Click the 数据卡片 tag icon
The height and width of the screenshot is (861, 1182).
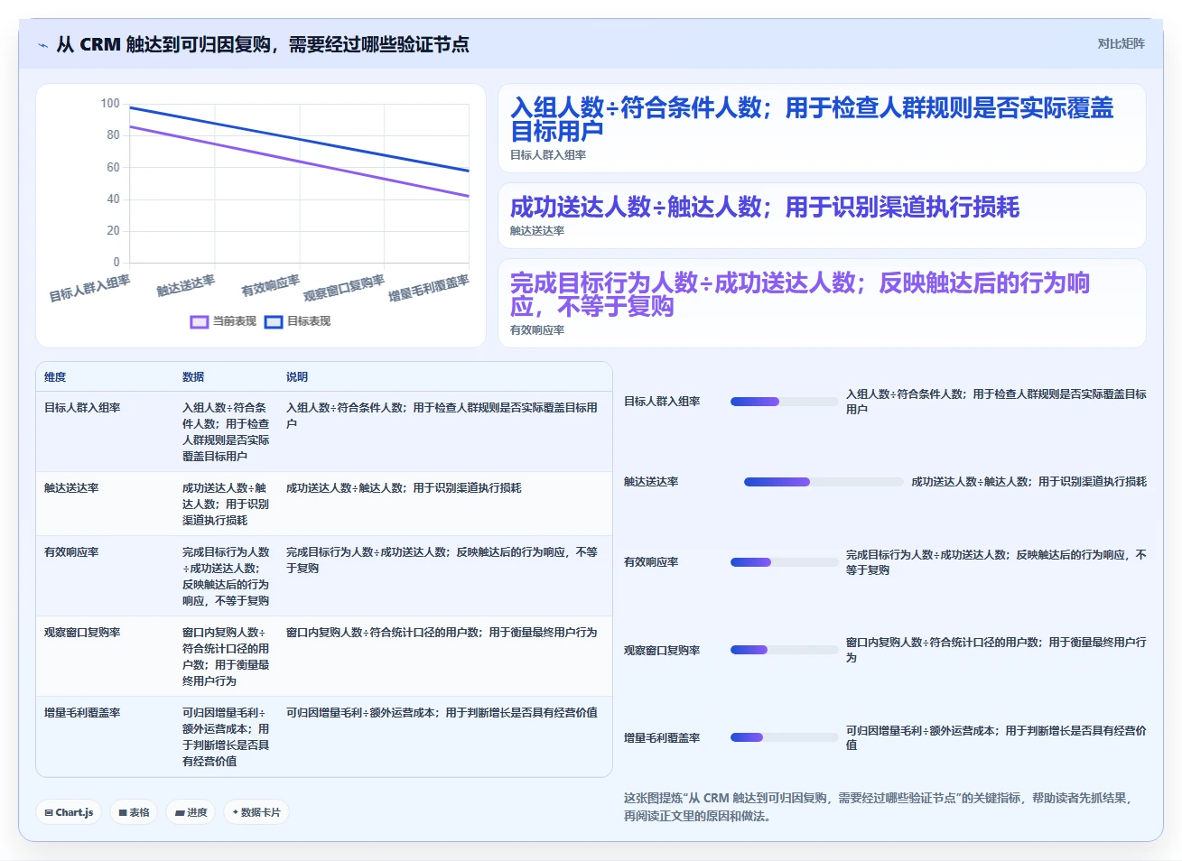[236, 812]
